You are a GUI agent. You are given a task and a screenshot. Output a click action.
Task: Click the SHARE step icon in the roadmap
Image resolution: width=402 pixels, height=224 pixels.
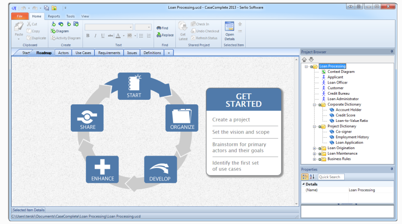[x=87, y=118]
